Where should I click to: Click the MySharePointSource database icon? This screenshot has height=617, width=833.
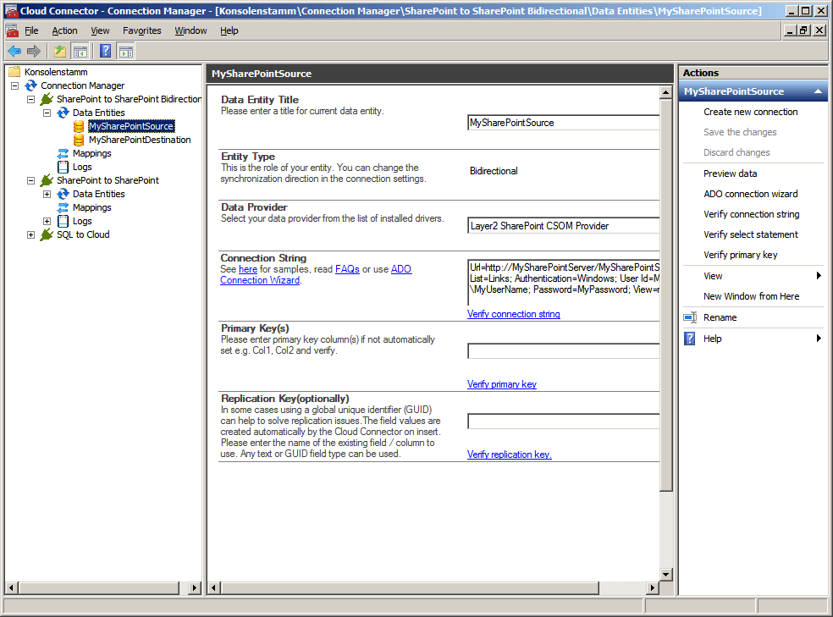pyautogui.click(x=79, y=126)
